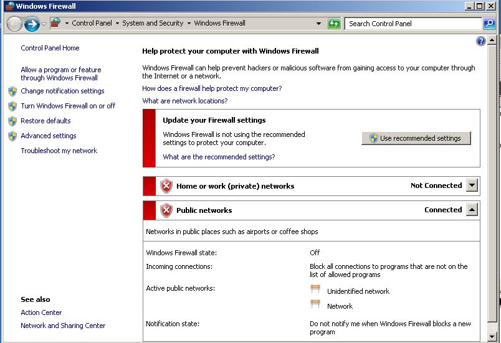Open Turn Windows Firewall on or off

68,106
